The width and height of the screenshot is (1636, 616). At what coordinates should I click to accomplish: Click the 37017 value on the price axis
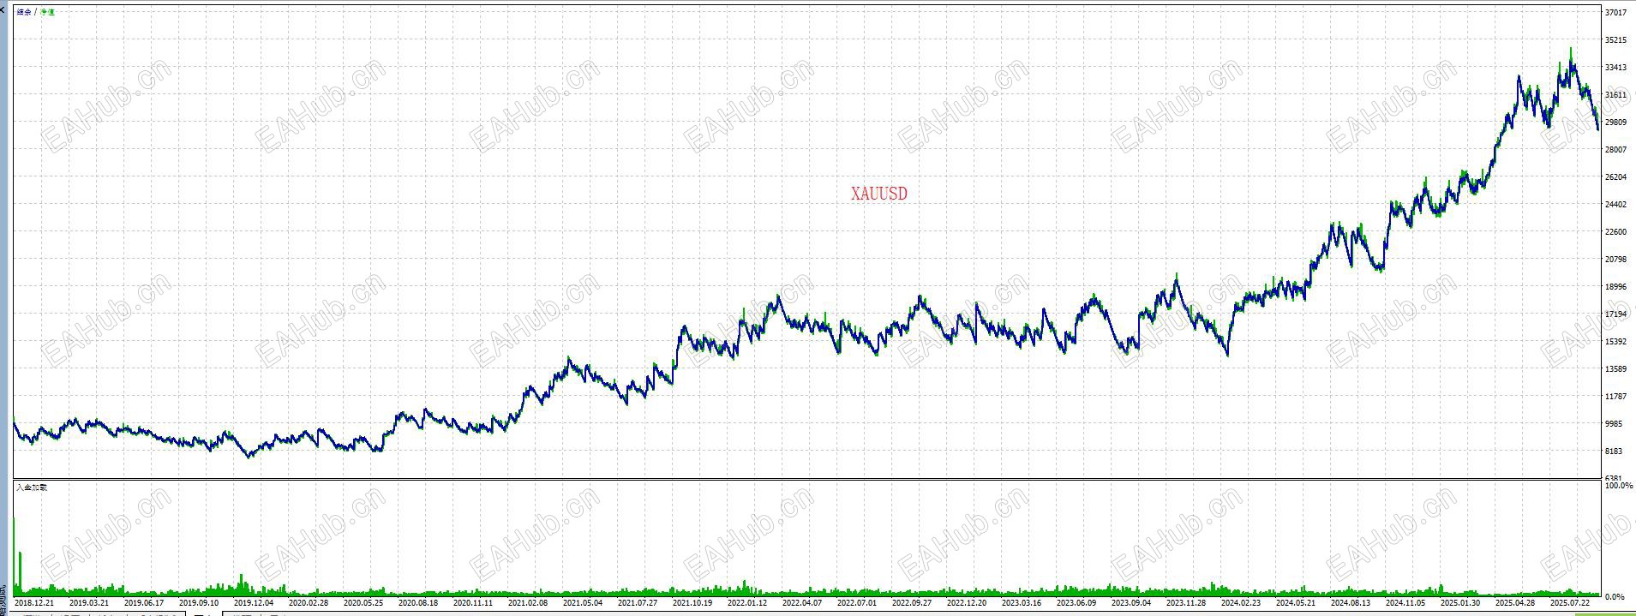(1615, 13)
